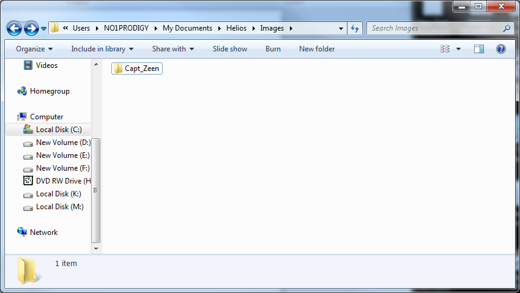Select Images in the address path
Viewport: 520px width, 293px height.
[x=272, y=28]
